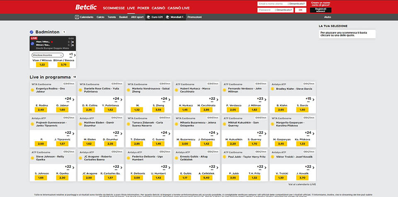398x197 pixels.
Task: Click tennis ball icon for Gunneswaran - Tipsarevic
Action: [32, 124]
